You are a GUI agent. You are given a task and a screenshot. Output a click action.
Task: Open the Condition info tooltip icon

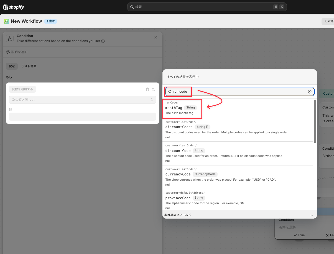[x=103, y=41]
